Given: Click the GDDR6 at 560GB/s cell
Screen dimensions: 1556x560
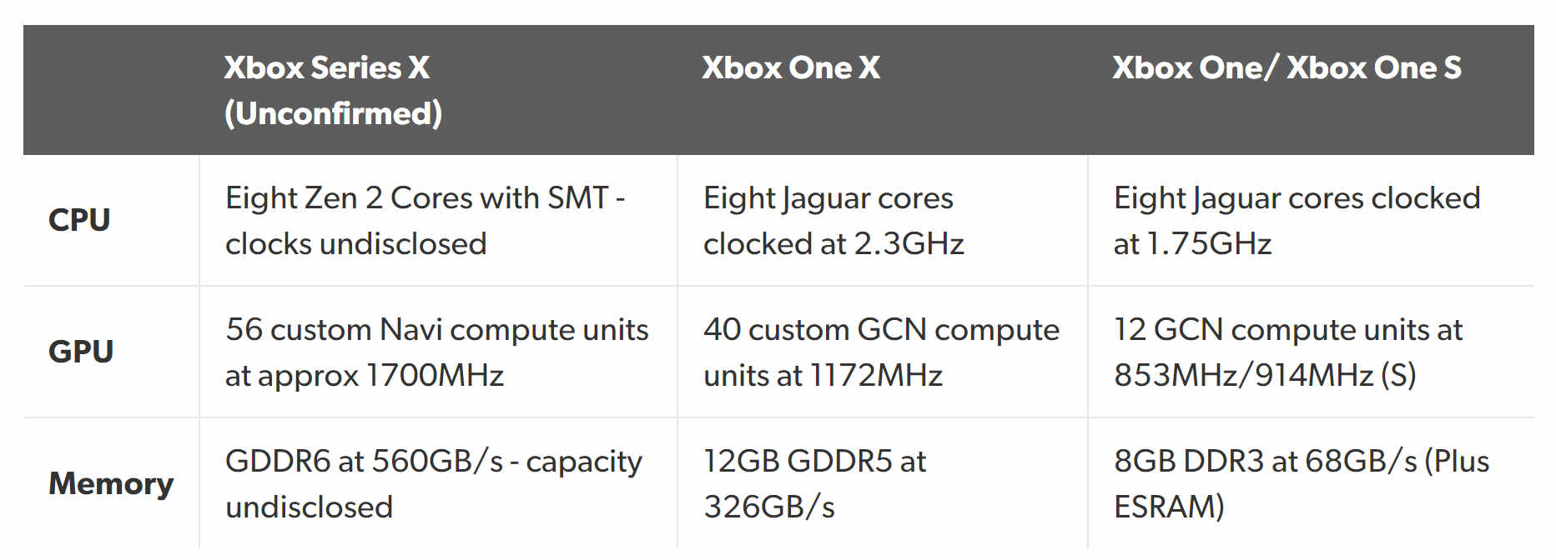Looking at the screenshot, I should 438,484.
